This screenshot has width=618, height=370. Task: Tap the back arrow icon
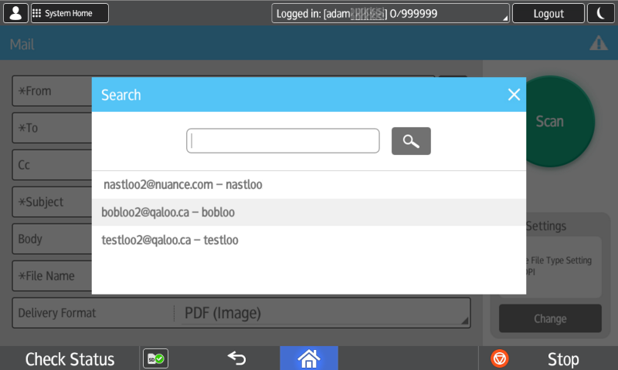(x=236, y=358)
